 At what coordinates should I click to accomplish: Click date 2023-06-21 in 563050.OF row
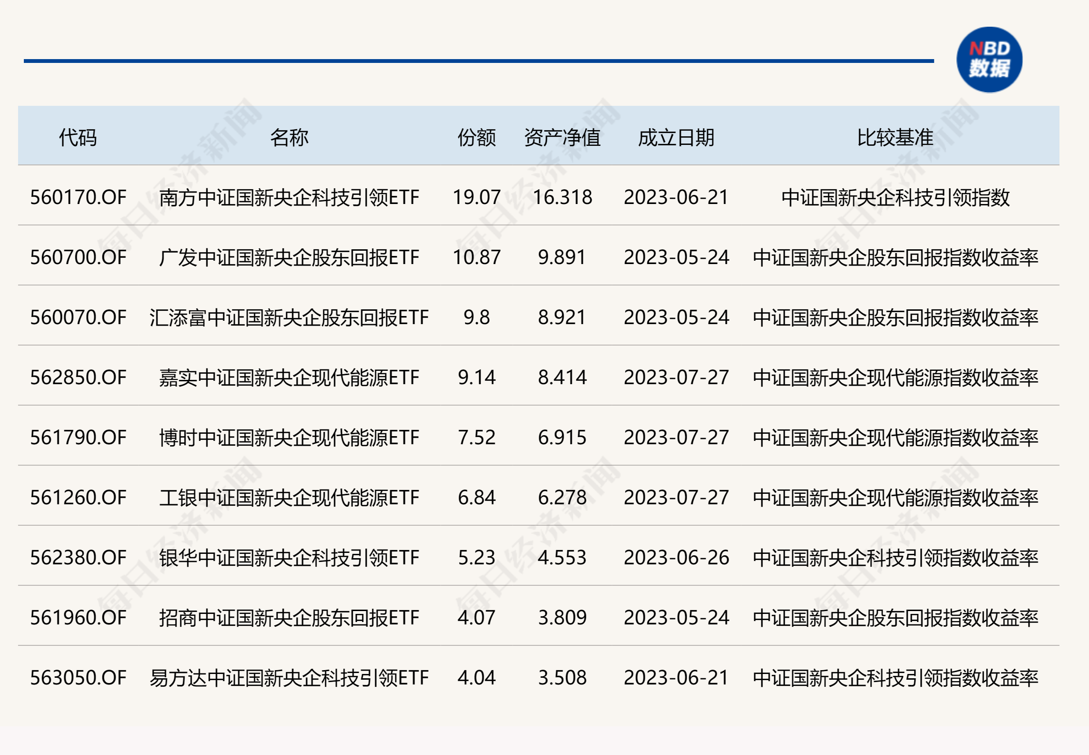click(676, 678)
